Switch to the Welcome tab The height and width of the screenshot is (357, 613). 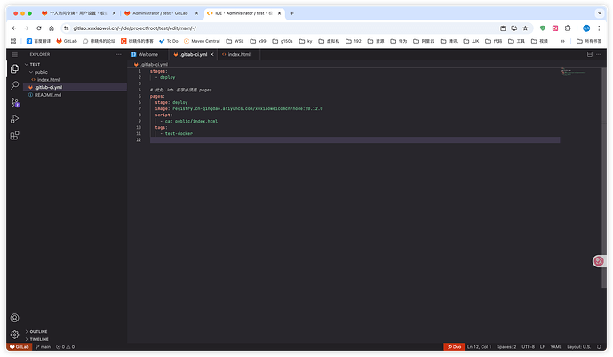click(x=147, y=54)
